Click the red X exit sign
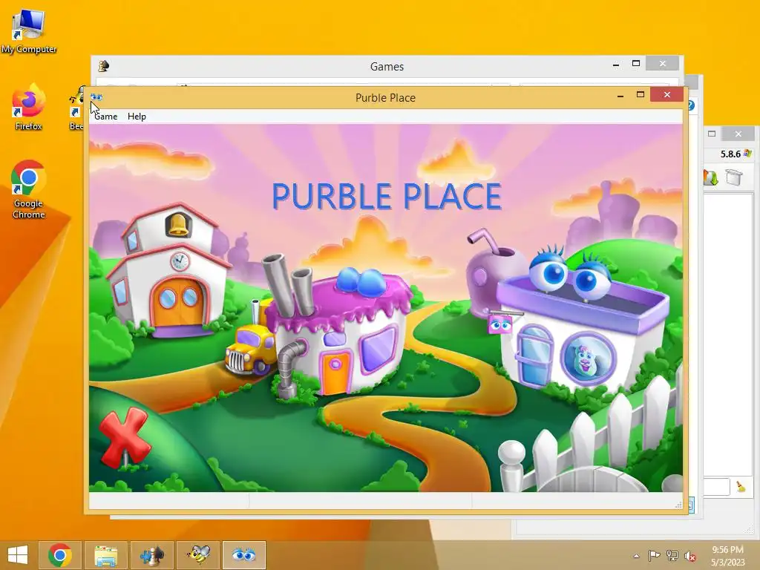 [x=124, y=438]
